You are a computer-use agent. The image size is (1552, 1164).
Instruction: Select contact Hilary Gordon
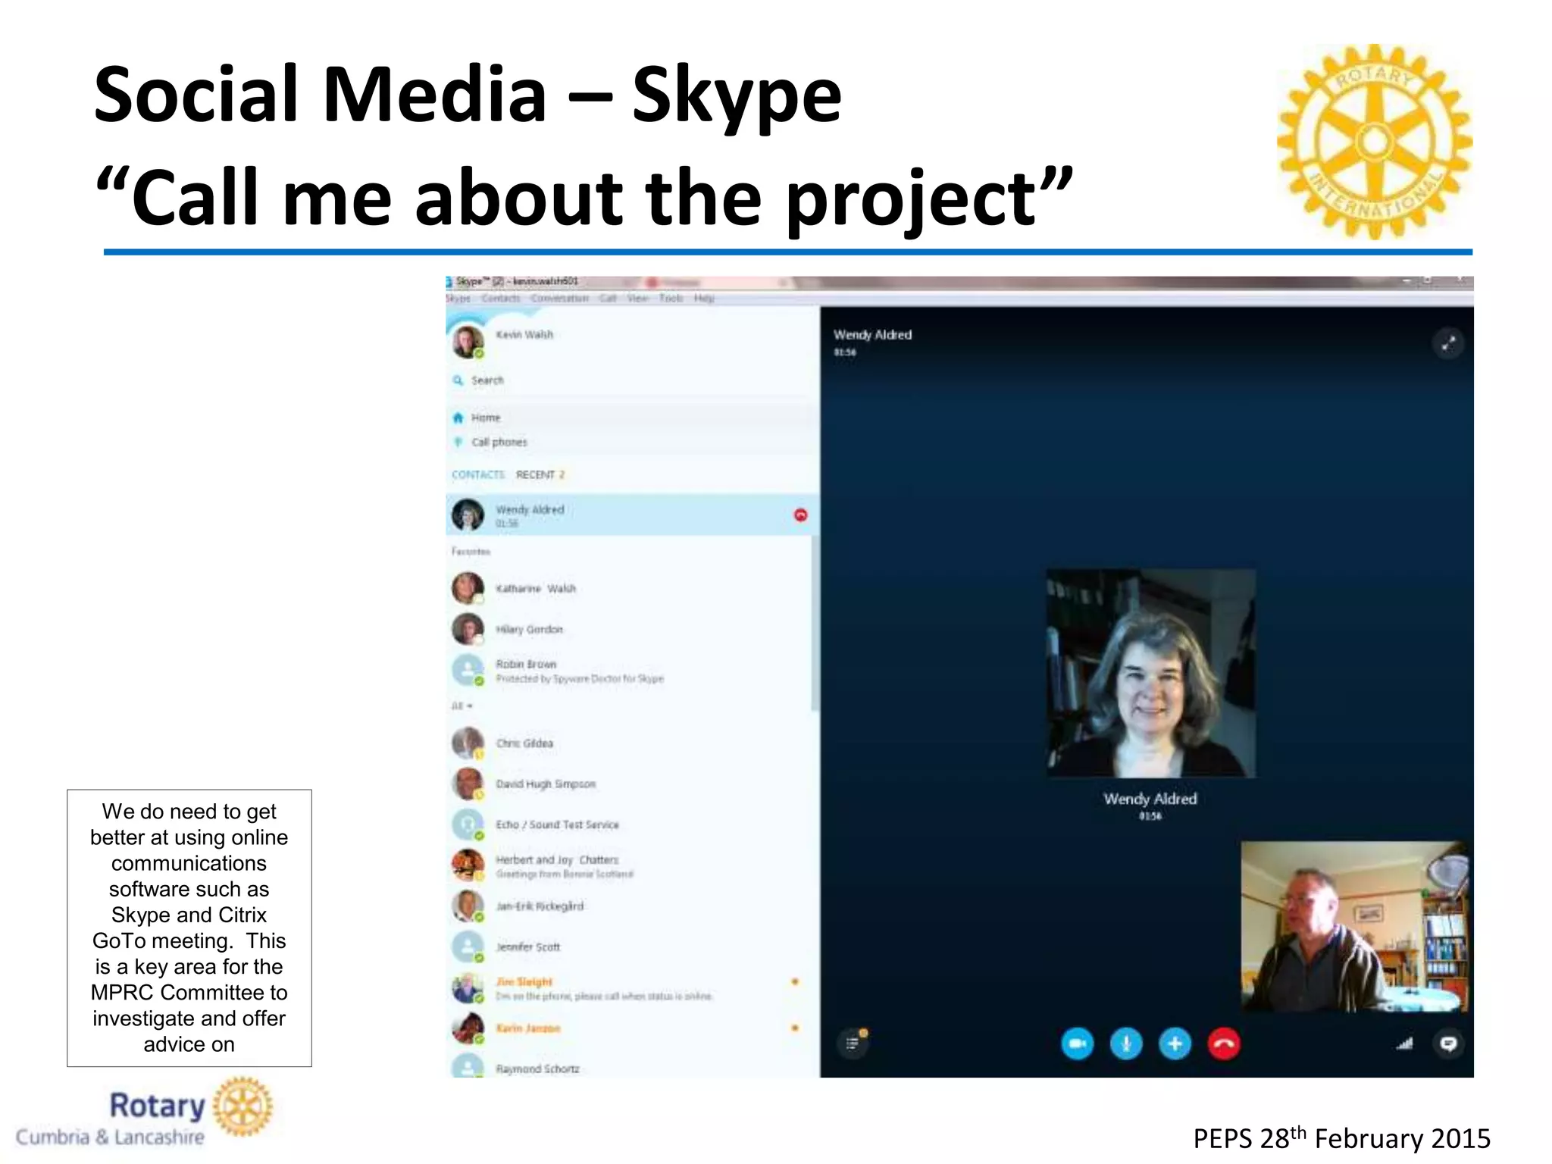[x=628, y=630]
